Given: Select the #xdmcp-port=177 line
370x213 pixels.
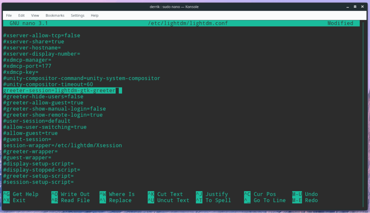Looking at the screenshot, I should pos(27,66).
